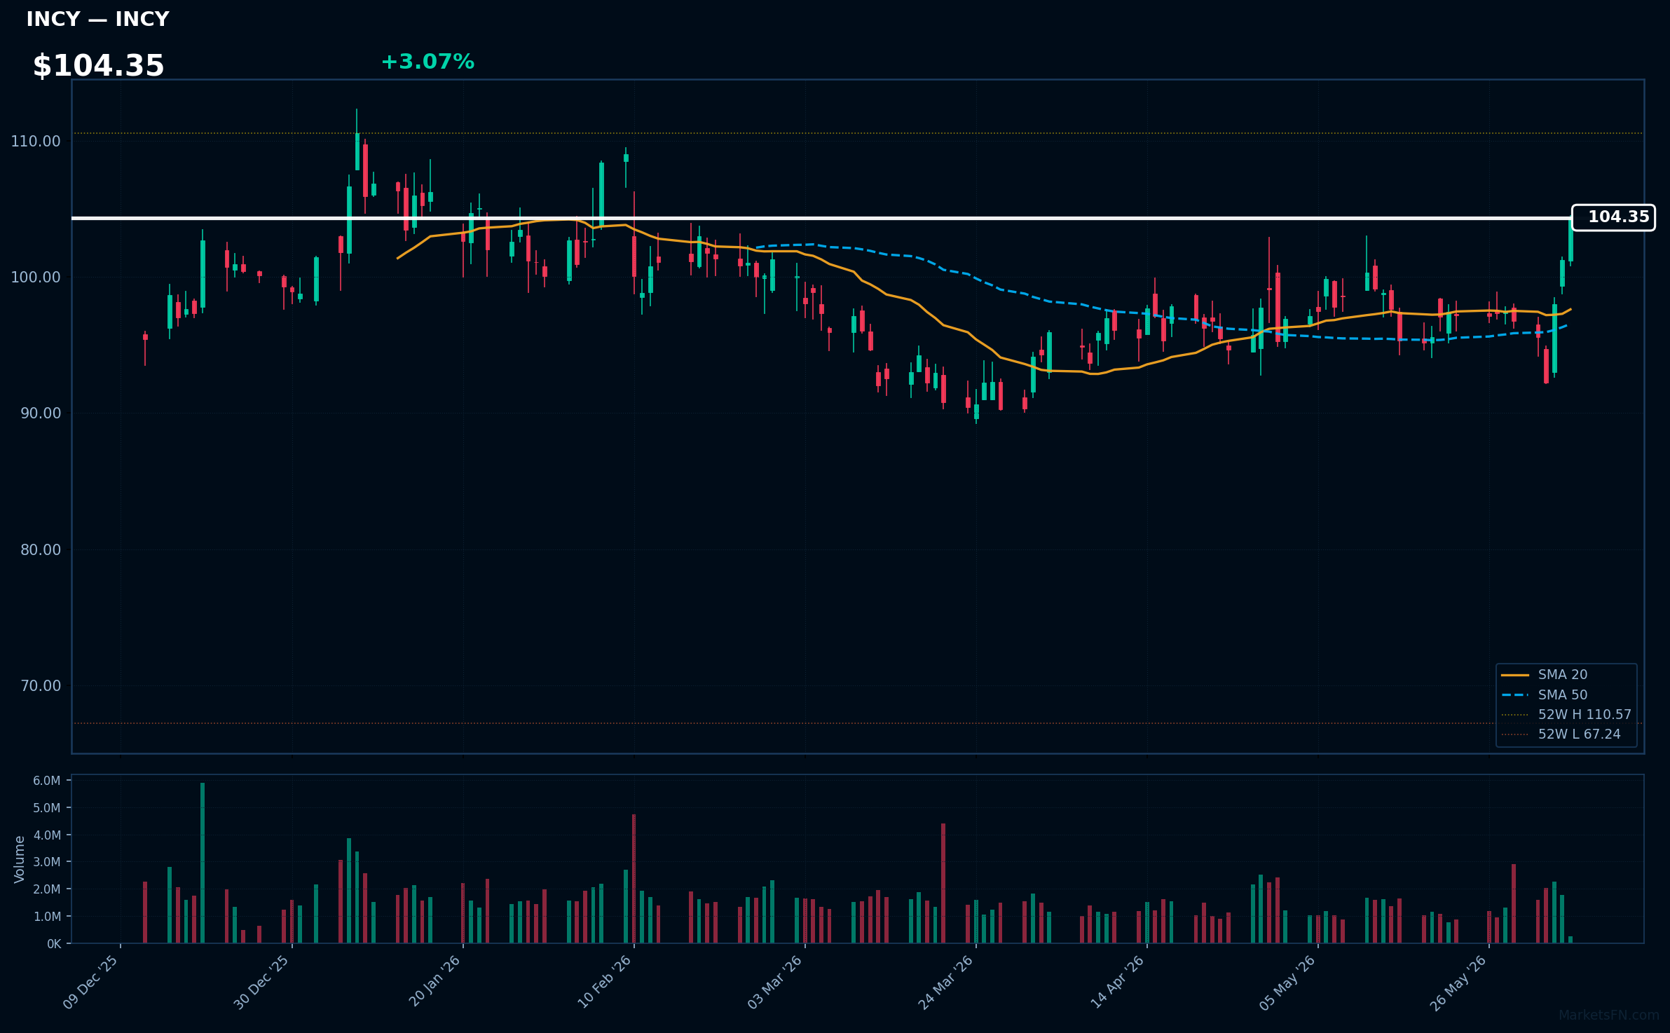Click the 100.00 price axis label
This screenshot has height=1033, width=1670.
[x=36, y=278]
